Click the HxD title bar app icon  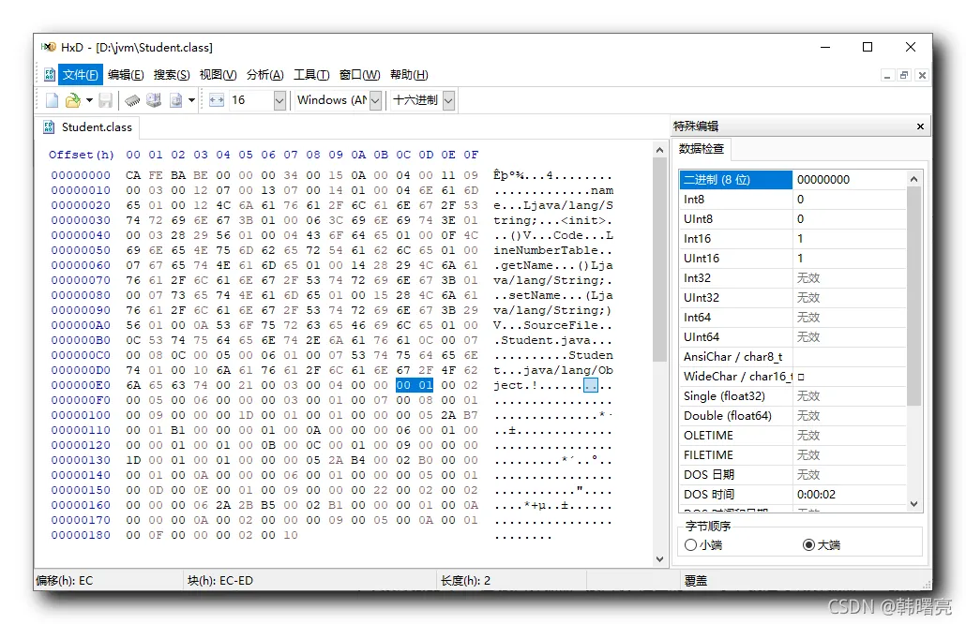point(49,48)
